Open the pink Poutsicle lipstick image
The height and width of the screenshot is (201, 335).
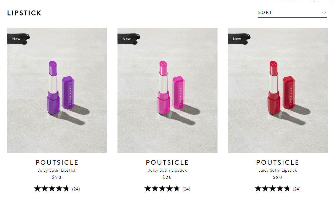[167, 90]
